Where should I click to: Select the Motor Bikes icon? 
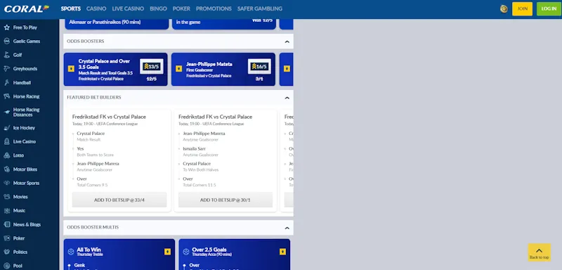(6, 169)
